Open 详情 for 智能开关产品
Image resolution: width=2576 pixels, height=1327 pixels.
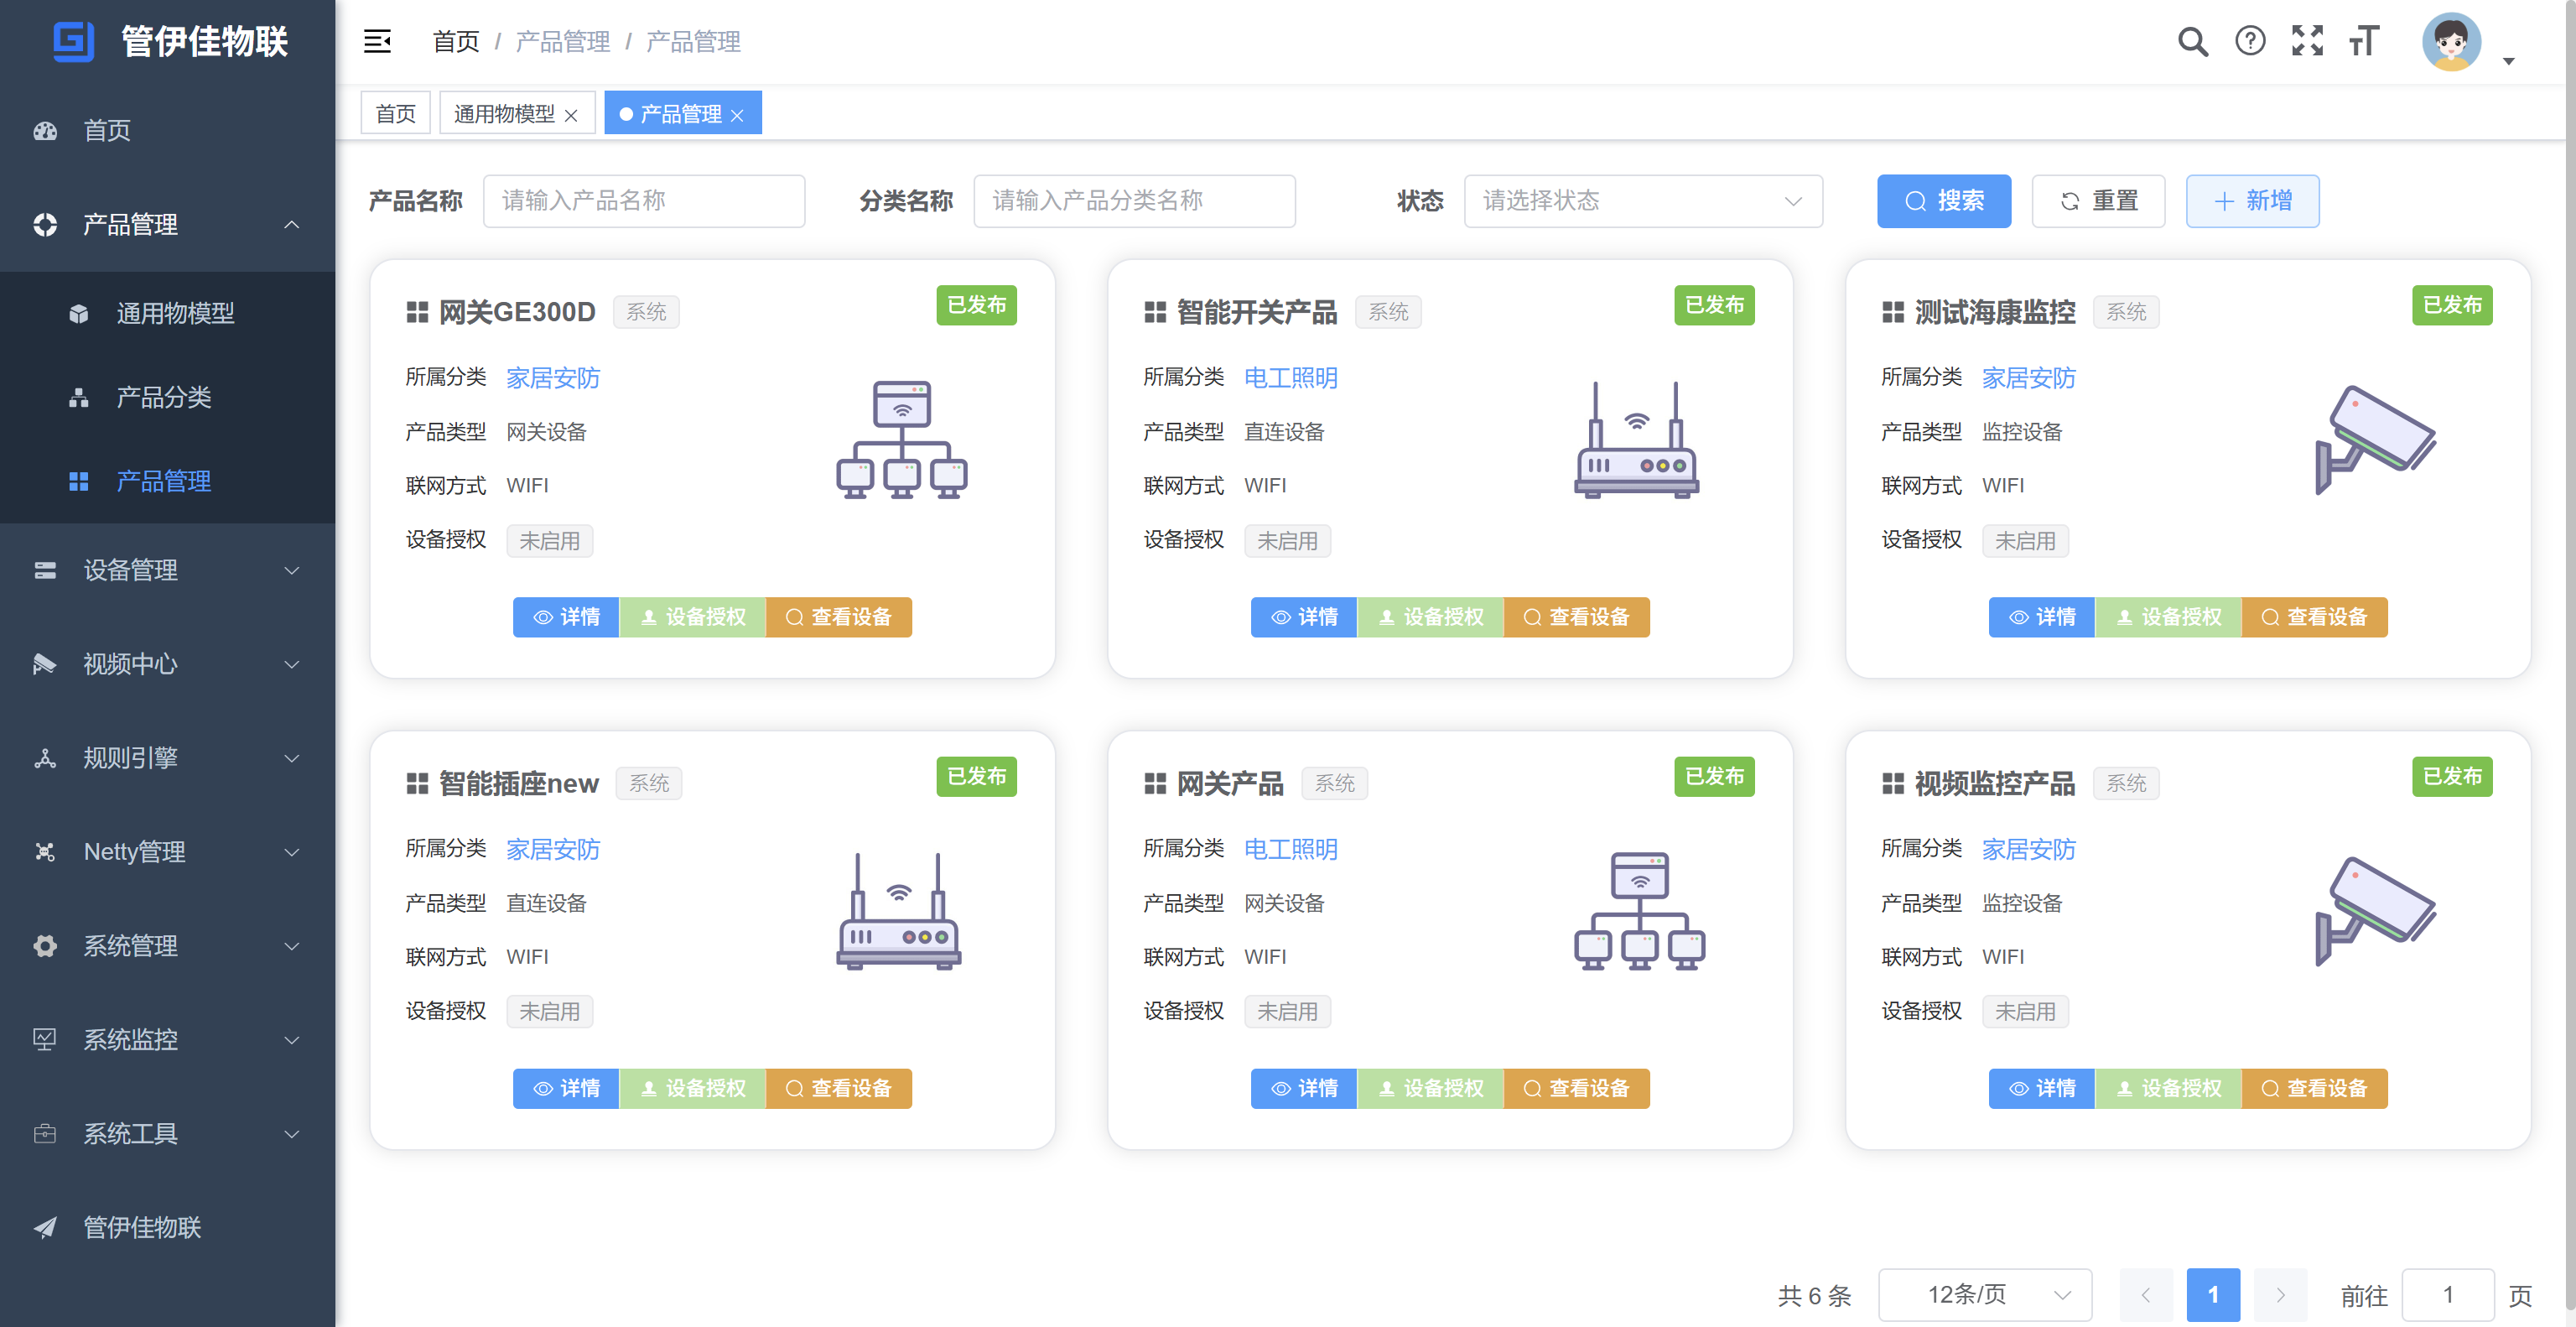pos(1304,617)
